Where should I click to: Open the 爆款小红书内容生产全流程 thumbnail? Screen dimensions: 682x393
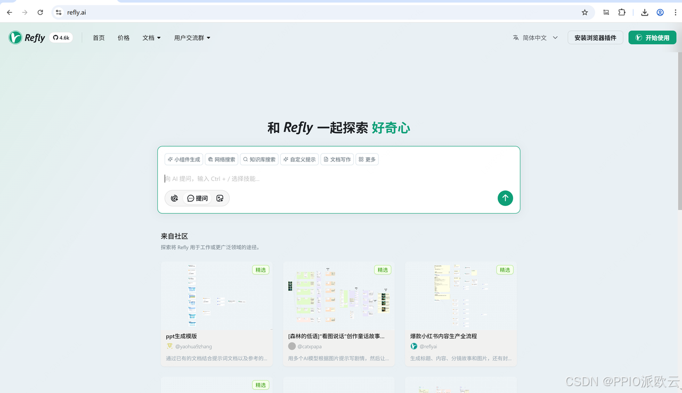coord(461,296)
